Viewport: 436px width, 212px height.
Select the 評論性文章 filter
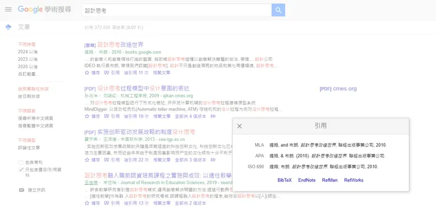pyautogui.click(x=29, y=148)
